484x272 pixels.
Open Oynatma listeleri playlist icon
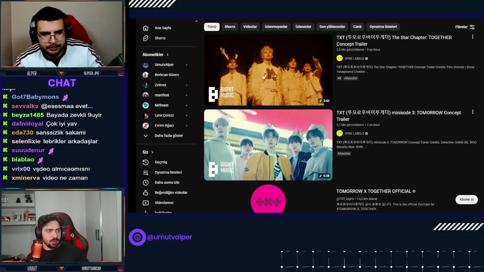146,173
